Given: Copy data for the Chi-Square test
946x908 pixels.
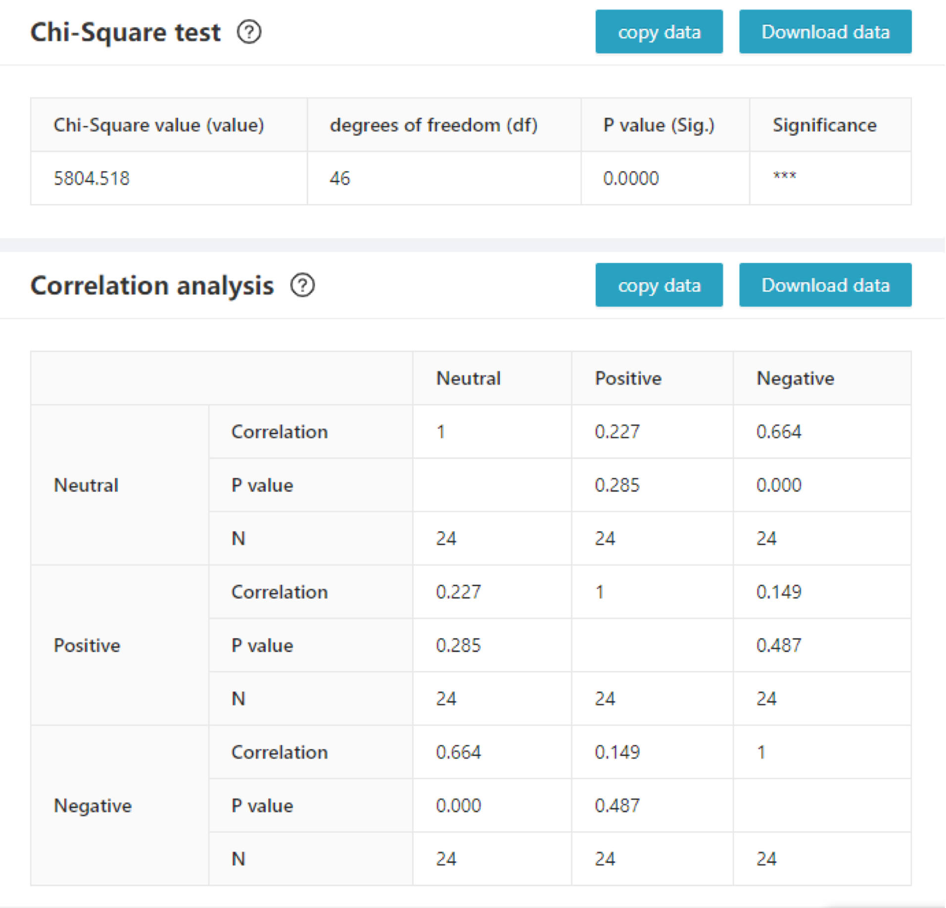Looking at the screenshot, I should pos(659,32).
